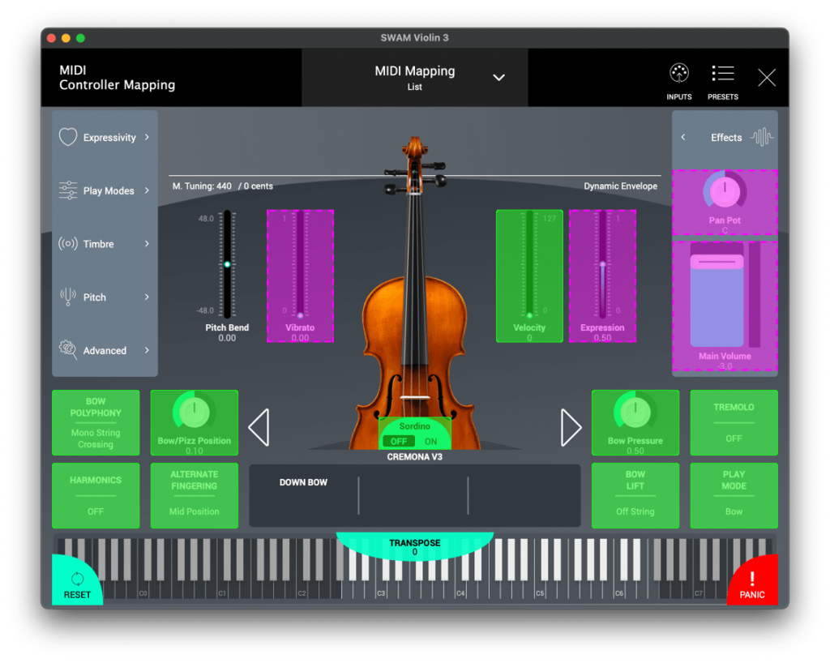Click the Effects waveform icon
The width and height of the screenshot is (830, 663).
tap(761, 137)
